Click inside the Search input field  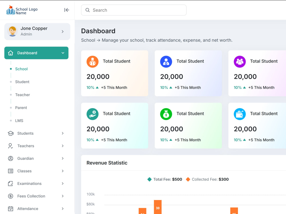tap(134, 10)
